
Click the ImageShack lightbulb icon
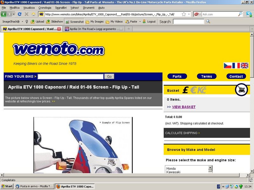point(27,22)
